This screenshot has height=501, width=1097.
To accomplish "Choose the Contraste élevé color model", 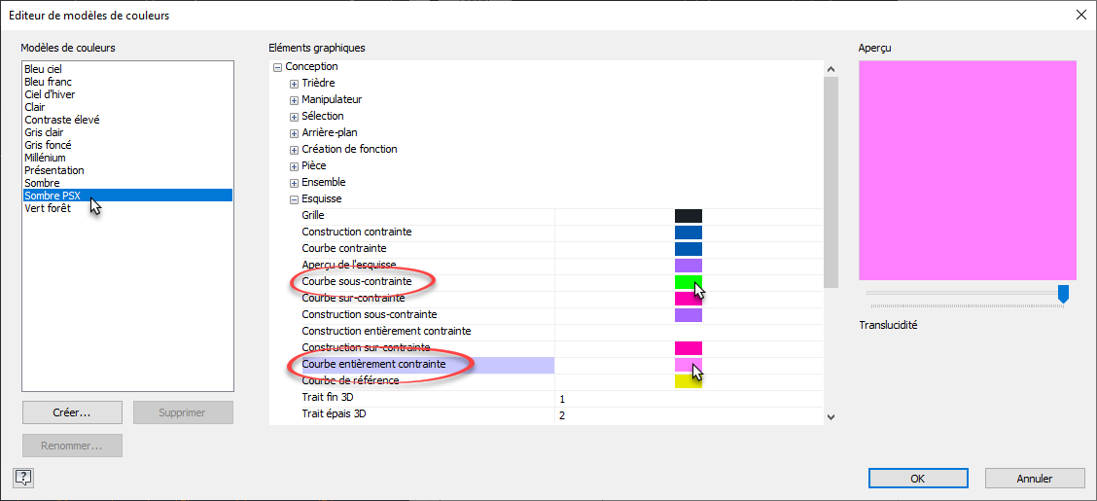I will (61, 120).
